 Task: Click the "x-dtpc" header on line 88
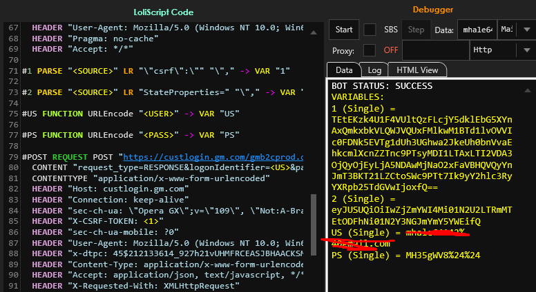[167, 254]
